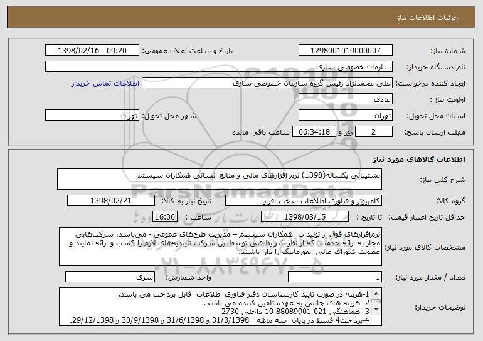Screen dimensions: 483x341
Task: Click the buyer notes scrollbar thumb
Action: (x=376, y=302)
